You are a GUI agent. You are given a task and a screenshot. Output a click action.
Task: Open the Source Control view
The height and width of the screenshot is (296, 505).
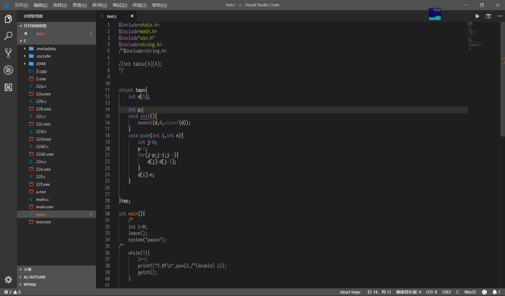point(8,53)
